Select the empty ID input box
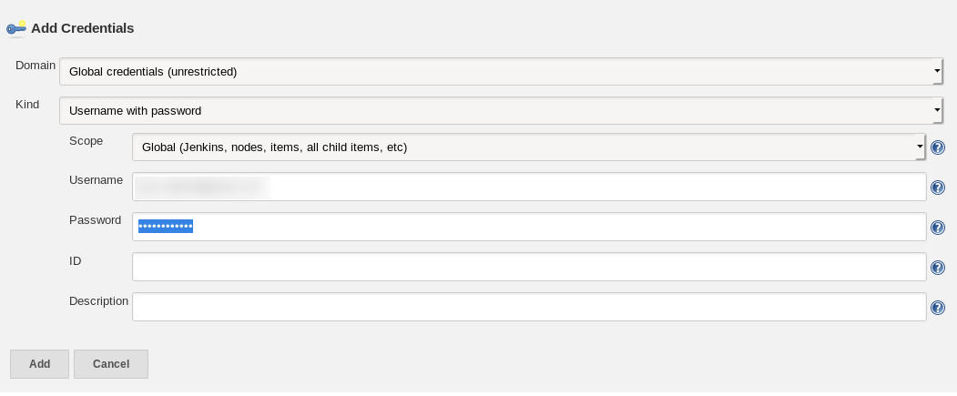The width and height of the screenshot is (957, 396). tap(529, 267)
